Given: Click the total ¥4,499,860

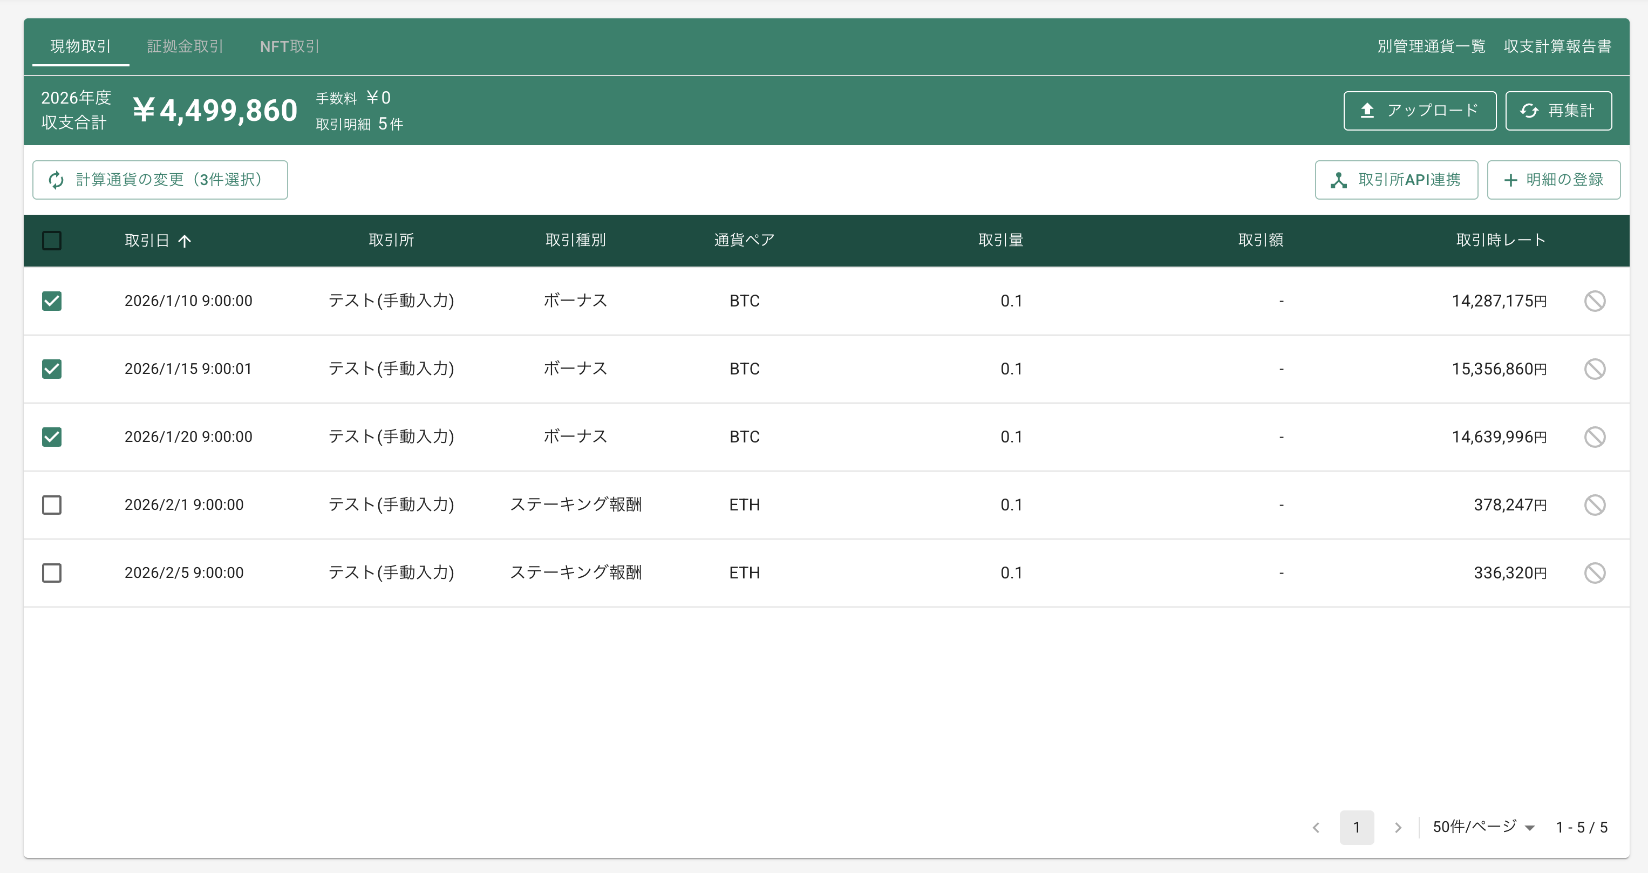Looking at the screenshot, I should tap(215, 110).
